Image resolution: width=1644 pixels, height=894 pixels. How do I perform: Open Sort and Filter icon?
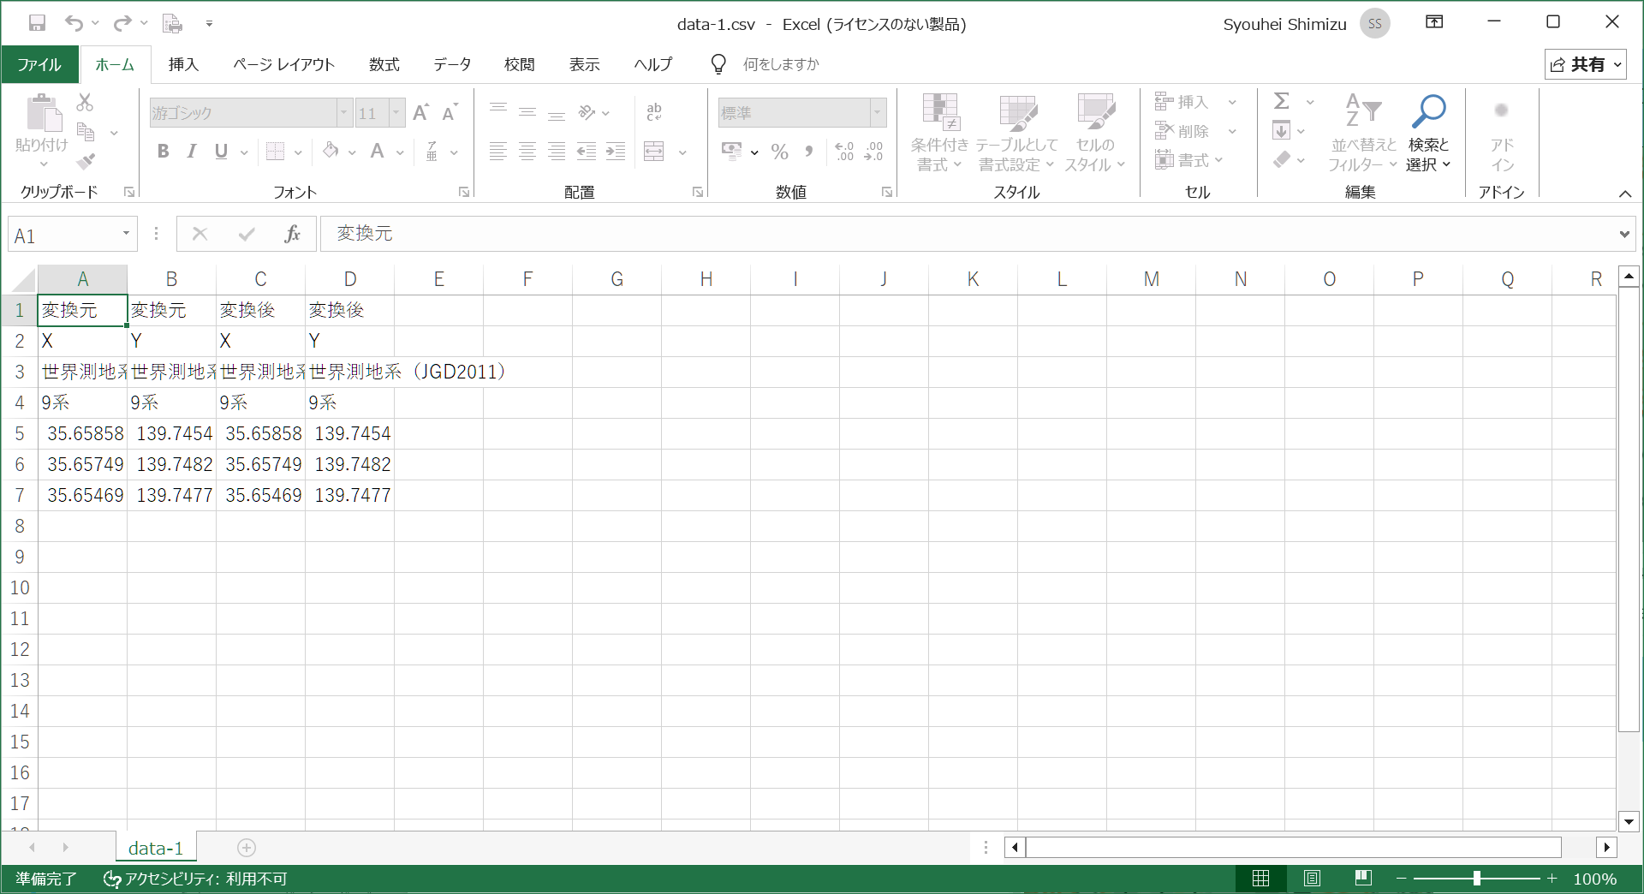1363,111
